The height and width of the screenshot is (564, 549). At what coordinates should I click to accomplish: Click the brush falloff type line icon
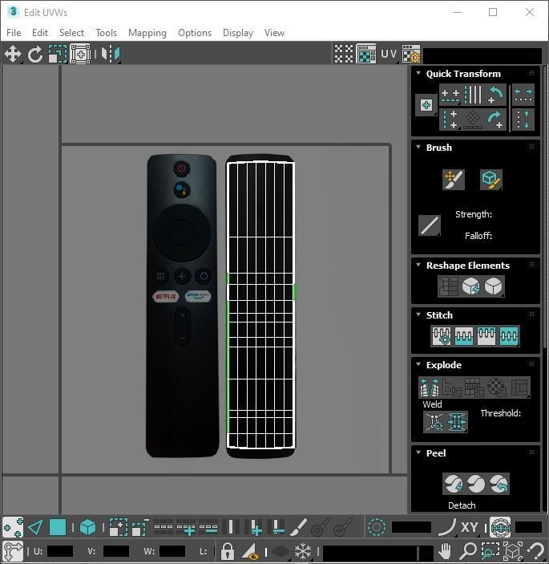[x=430, y=225]
